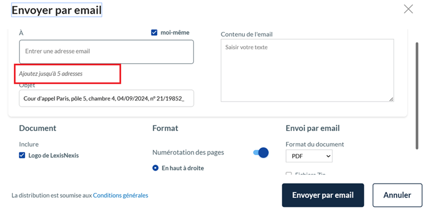Screen dimensions: 431x213
Task: Open the Format du document dropdown
Action: 309,156
